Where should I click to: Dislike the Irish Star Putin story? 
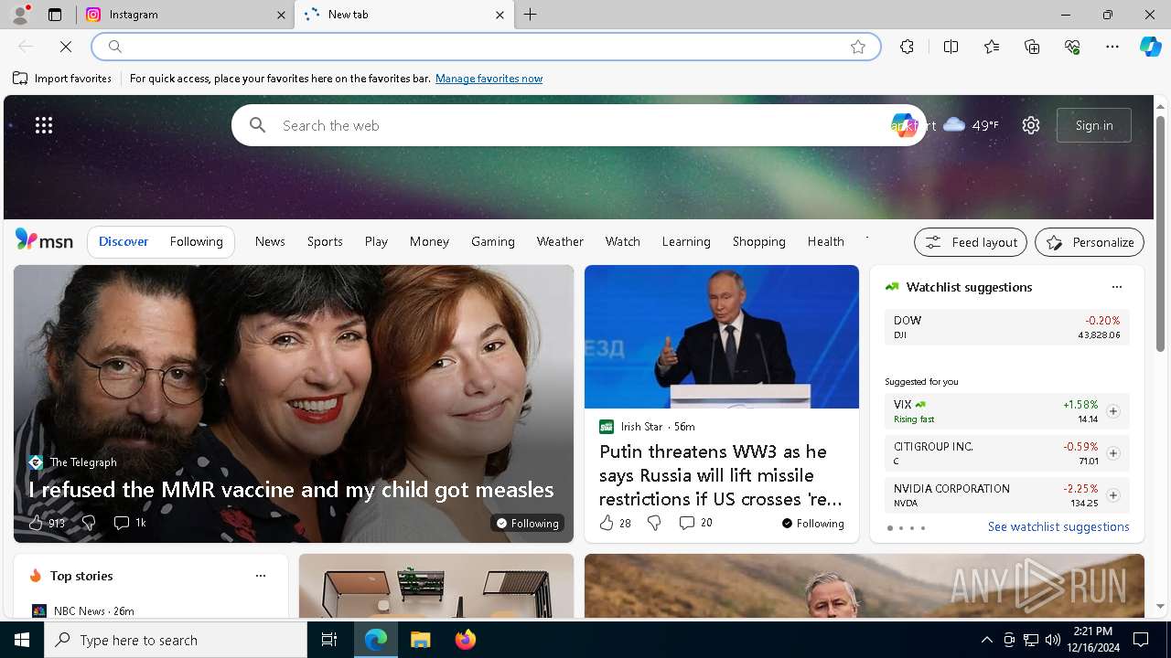(654, 523)
